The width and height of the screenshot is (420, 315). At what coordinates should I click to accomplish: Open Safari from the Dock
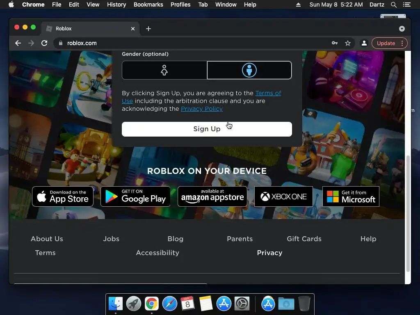pyautogui.click(x=169, y=304)
